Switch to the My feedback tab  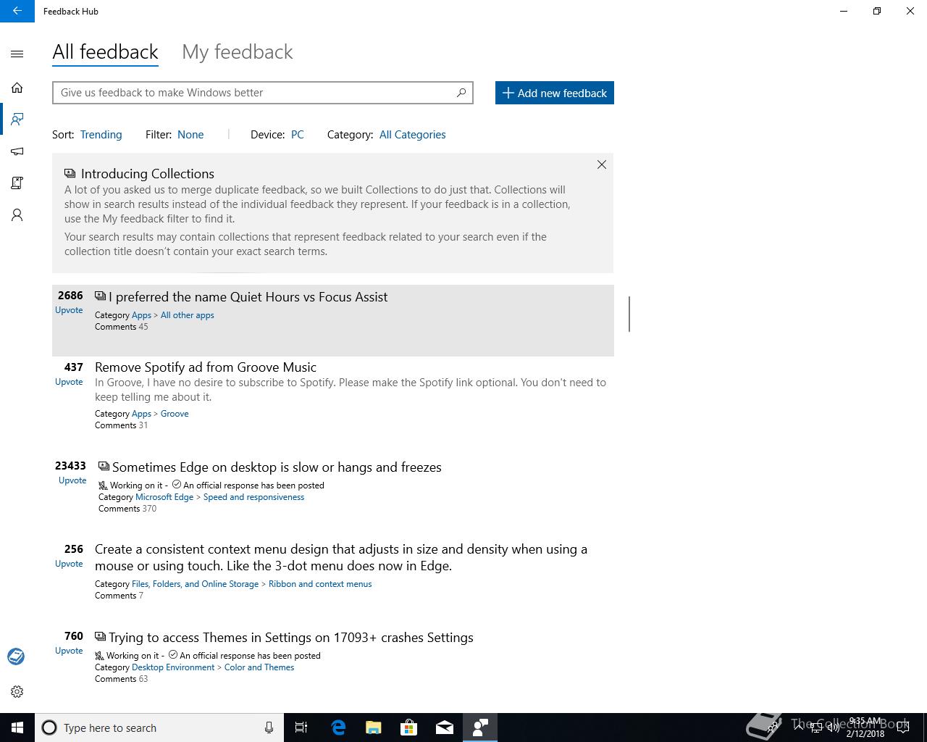pyautogui.click(x=238, y=52)
